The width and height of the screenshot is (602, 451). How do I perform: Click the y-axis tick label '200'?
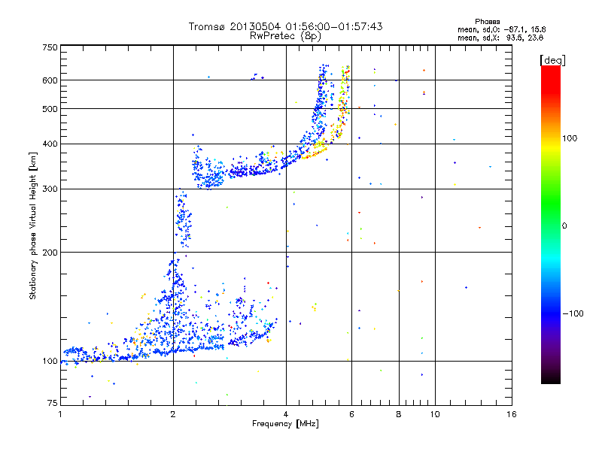pyautogui.click(x=50, y=253)
